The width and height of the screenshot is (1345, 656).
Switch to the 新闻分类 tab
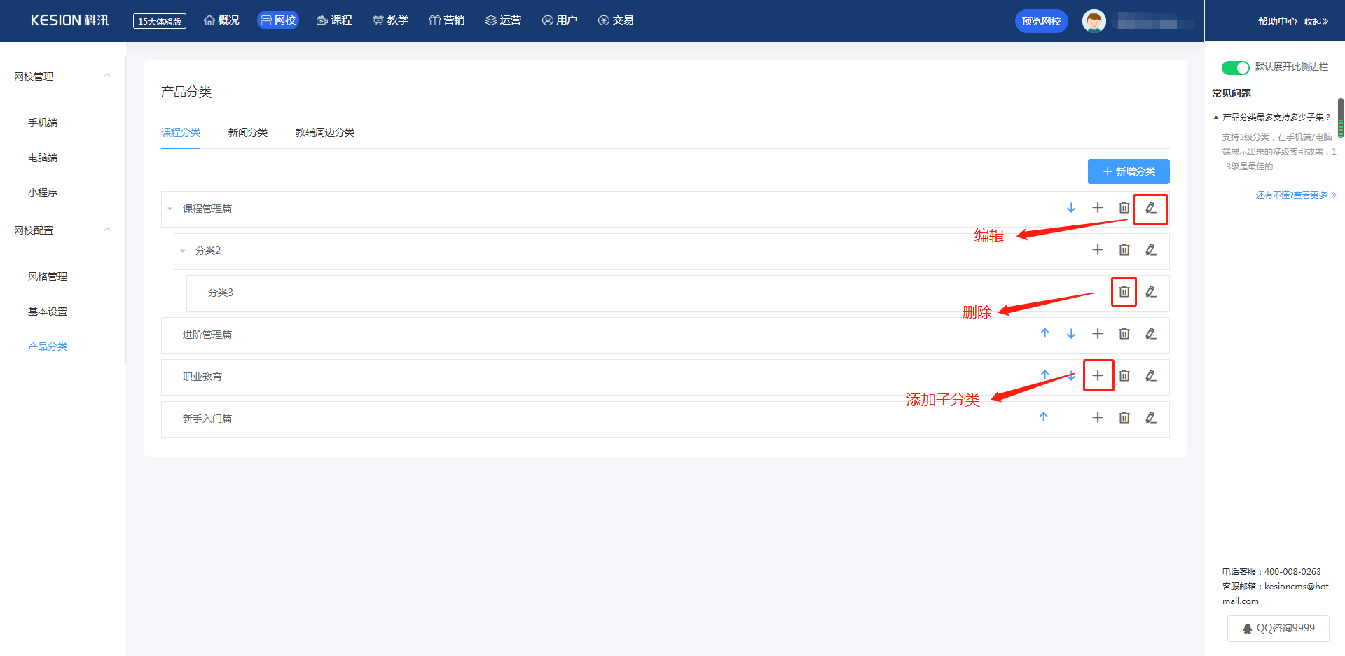[248, 132]
